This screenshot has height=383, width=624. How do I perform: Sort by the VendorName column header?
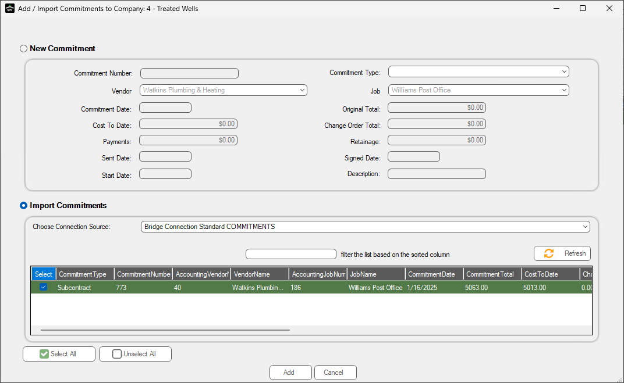[260, 274]
